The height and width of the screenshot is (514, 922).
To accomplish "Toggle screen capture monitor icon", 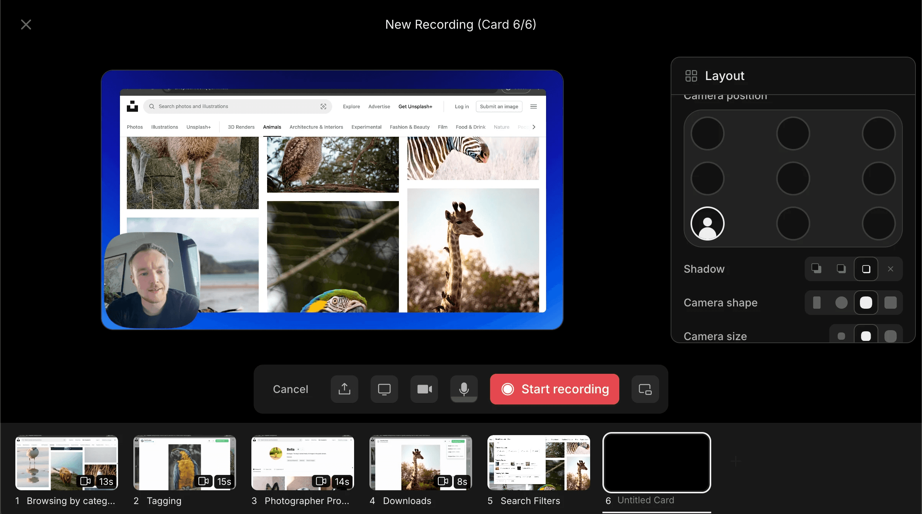I will (384, 389).
